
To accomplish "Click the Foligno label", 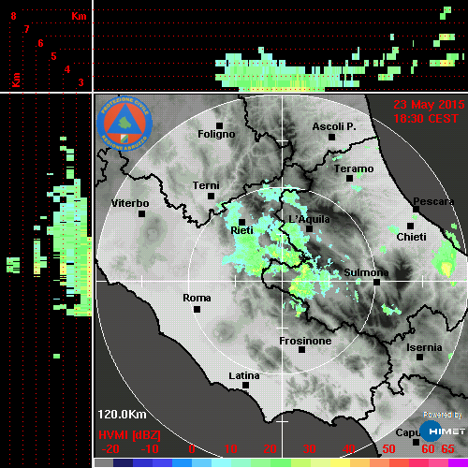I will (216, 134).
